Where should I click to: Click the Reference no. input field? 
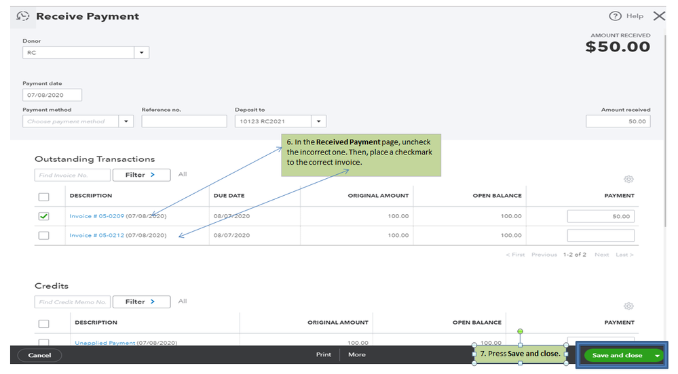click(184, 121)
